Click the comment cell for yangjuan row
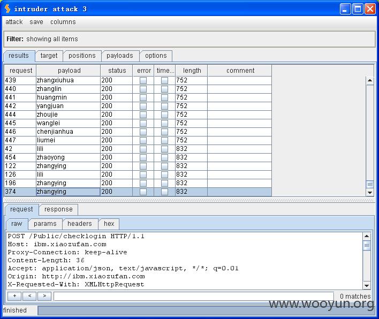Viewport: 379px width, 319px height. click(240, 106)
